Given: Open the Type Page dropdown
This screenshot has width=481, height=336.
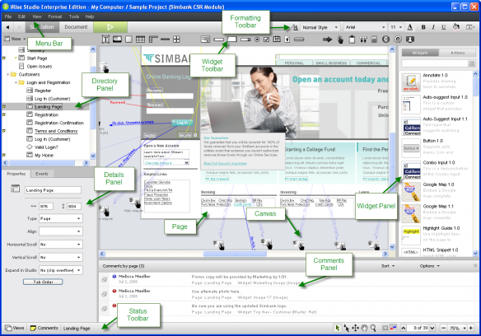Looking at the screenshot, I should (x=60, y=218).
